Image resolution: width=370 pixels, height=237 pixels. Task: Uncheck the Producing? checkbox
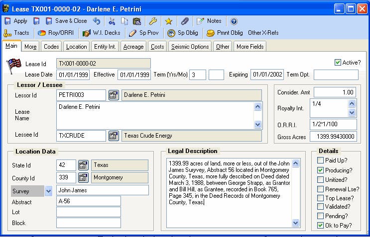320,170
